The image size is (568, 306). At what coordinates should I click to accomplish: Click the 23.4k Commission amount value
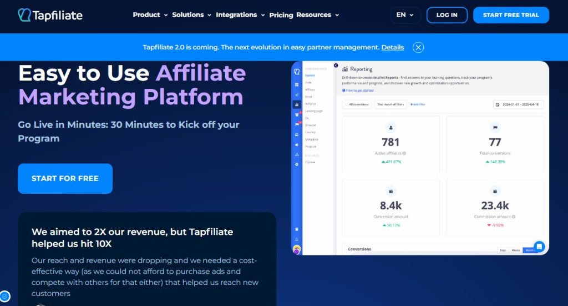pos(495,205)
